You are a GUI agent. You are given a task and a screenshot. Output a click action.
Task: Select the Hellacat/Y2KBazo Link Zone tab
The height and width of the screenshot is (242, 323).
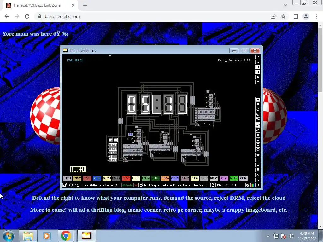click(x=40, y=5)
